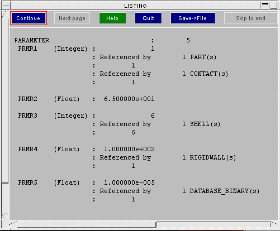Select the PRMR2 float parameter line
The height and width of the screenshot is (231, 280).
86,99
